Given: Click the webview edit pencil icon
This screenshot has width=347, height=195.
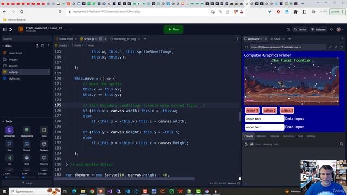Looking at the screenshot, I should pos(330,47).
